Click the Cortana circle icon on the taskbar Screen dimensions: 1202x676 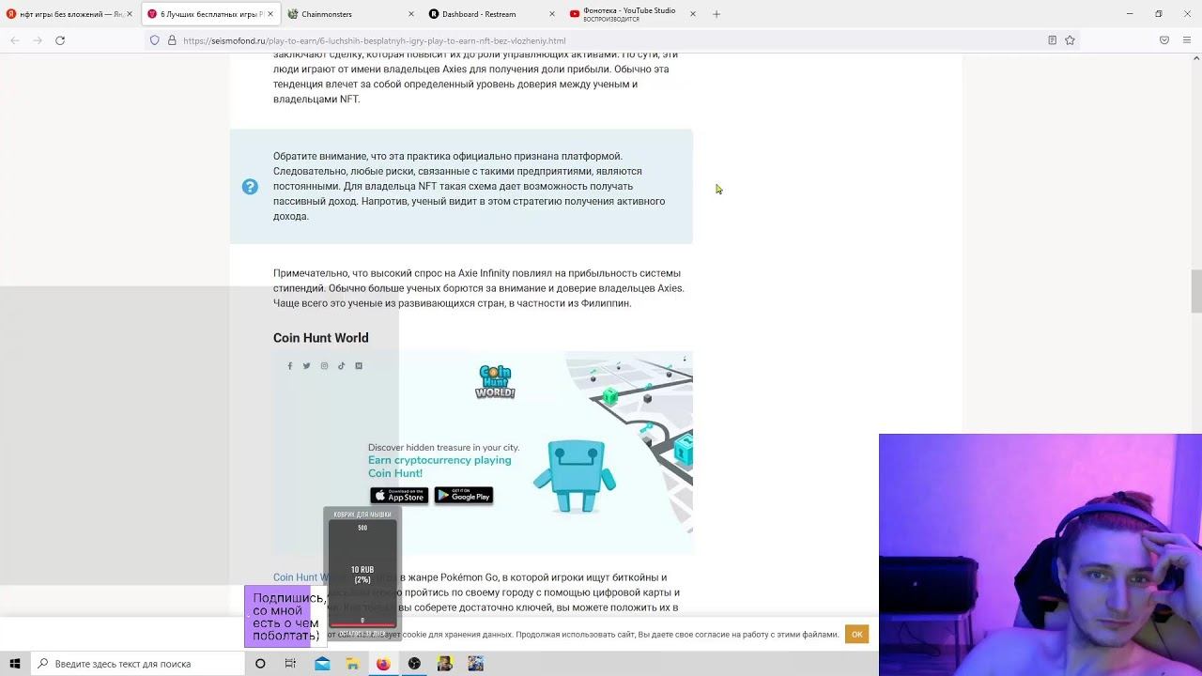(260, 664)
